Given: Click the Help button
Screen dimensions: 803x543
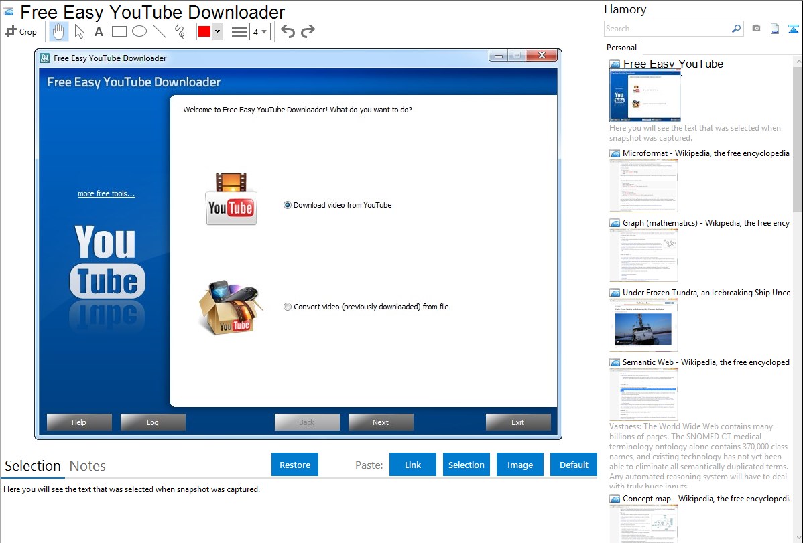Looking at the screenshot, I should pos(79,422).
